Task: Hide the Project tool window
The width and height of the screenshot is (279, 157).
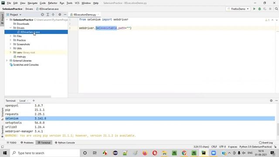Action: (65, 14)
